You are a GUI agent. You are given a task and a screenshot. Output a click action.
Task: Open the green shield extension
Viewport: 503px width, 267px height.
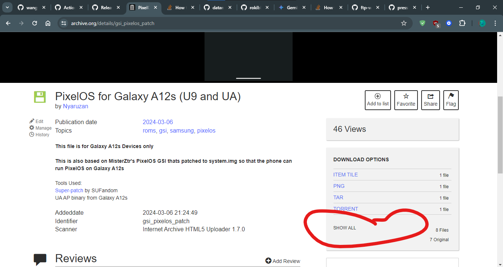[x=423, y=23]
